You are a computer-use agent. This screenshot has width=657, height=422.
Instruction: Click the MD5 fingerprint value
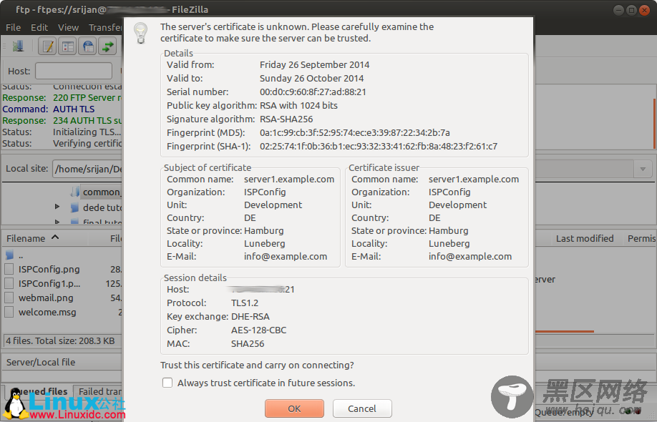pyautogui.click(x=354, y=133)
